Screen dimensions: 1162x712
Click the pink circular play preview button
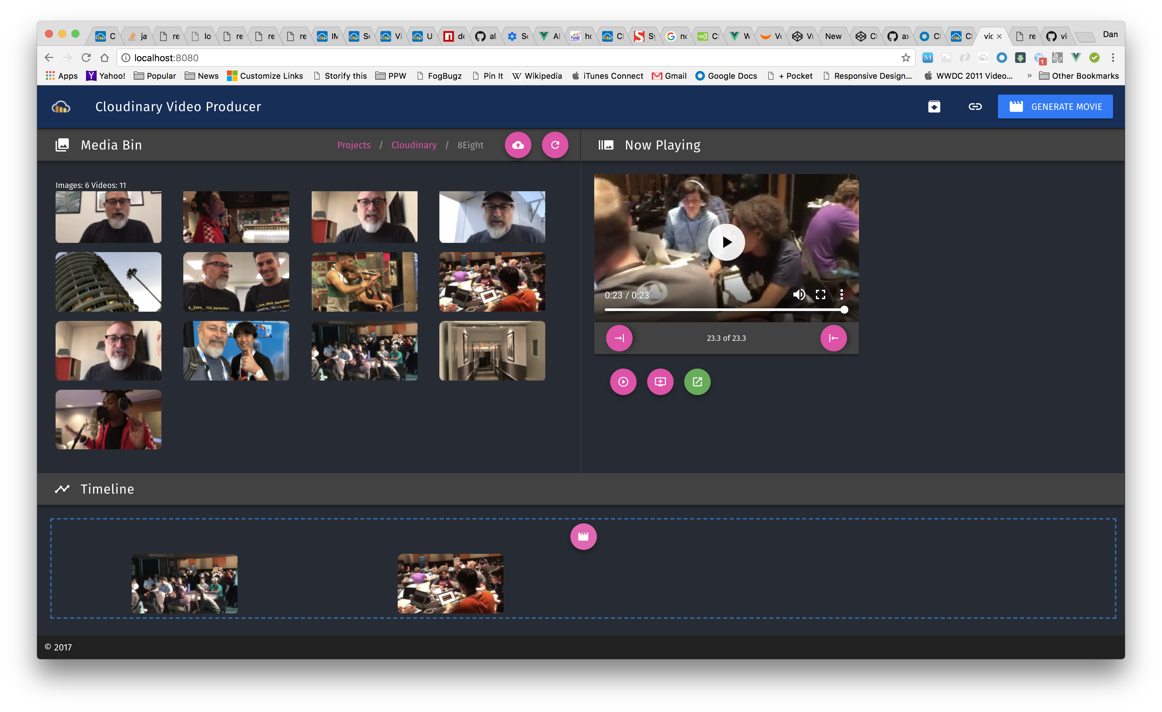(623, 381)
